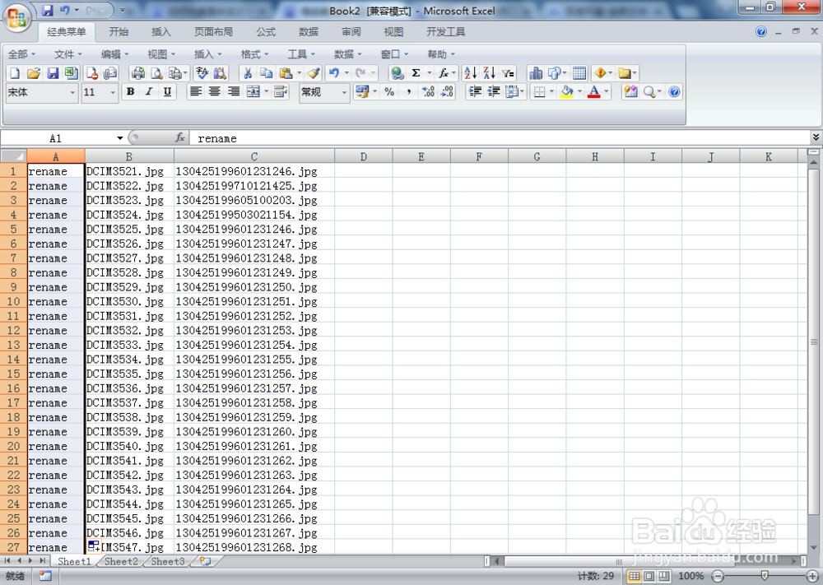The image size is (823, 585).
Task: Click the zoom slider handle
Action: (x=765, y=576)
